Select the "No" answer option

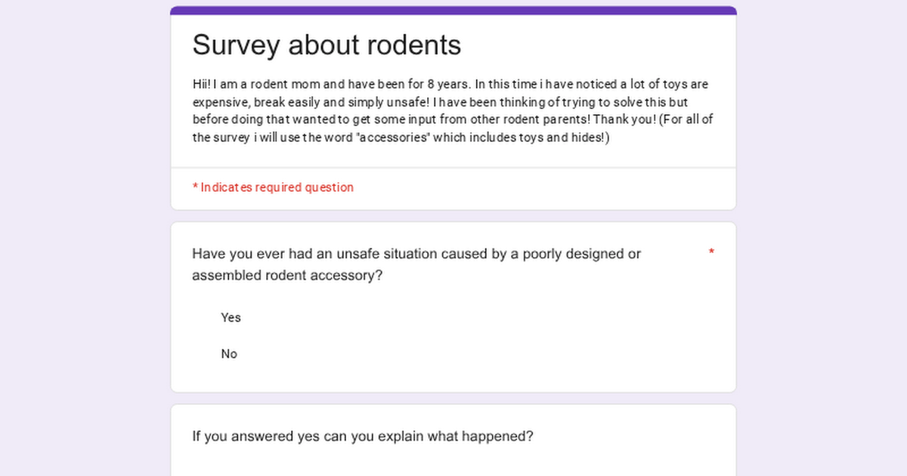tap(229, 354)
